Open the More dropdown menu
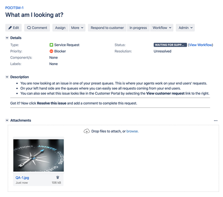This screenshot has height=197, width=223. 77,28
